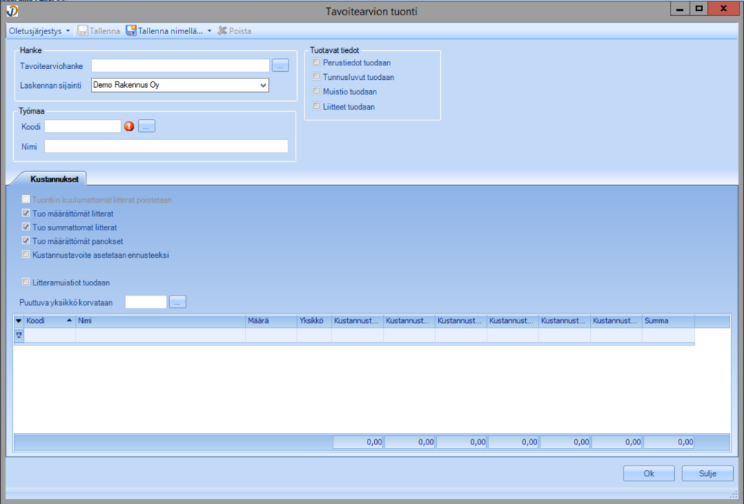Click the Summa total 0,00 footer cell

coord(668,442)
